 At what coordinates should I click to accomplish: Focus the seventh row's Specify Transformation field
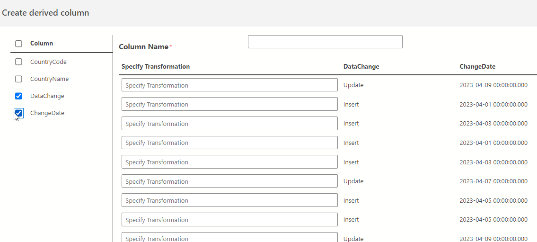(229, 200)
